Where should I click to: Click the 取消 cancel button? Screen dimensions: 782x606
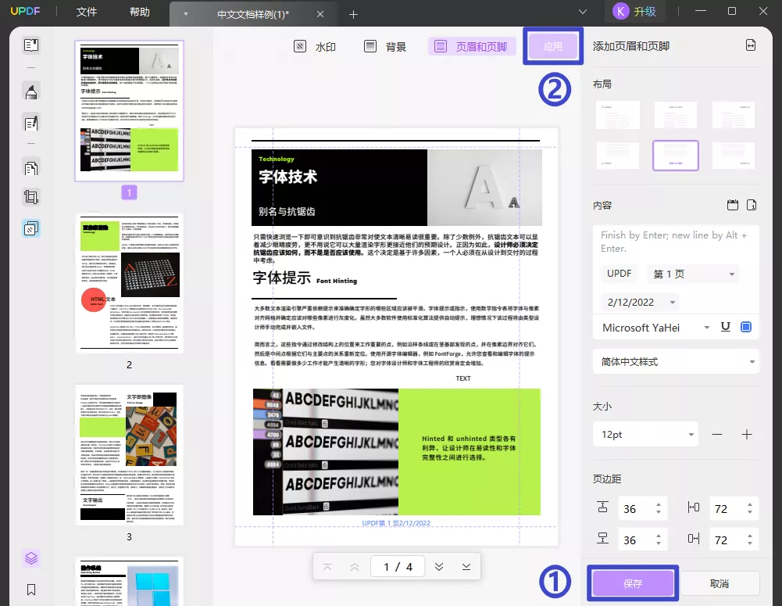720,583
